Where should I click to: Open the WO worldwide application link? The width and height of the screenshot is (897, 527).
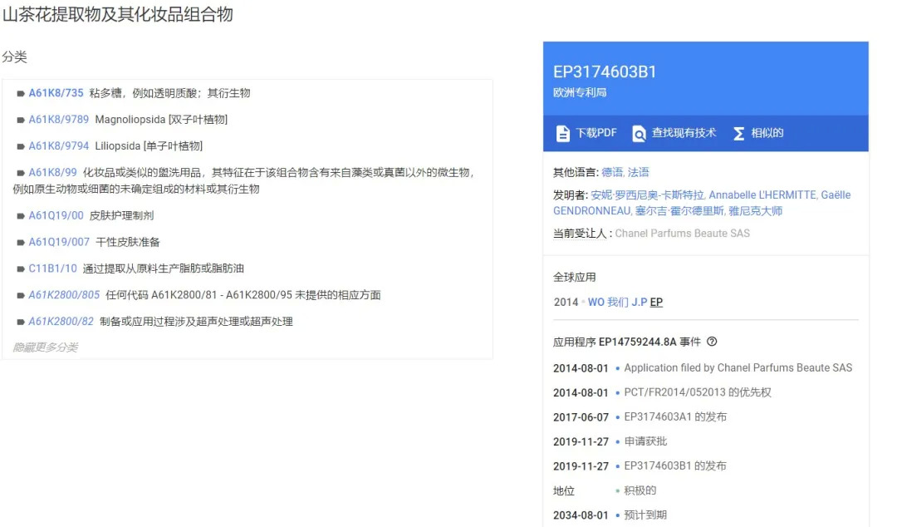click(596, 302)
